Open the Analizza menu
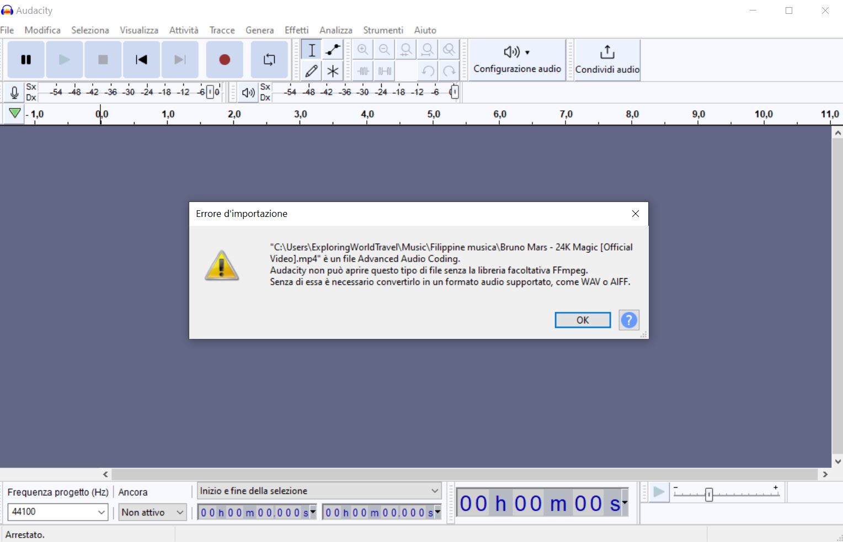The height and width of the screenshot is (542, 843). [x=335, y=30]
